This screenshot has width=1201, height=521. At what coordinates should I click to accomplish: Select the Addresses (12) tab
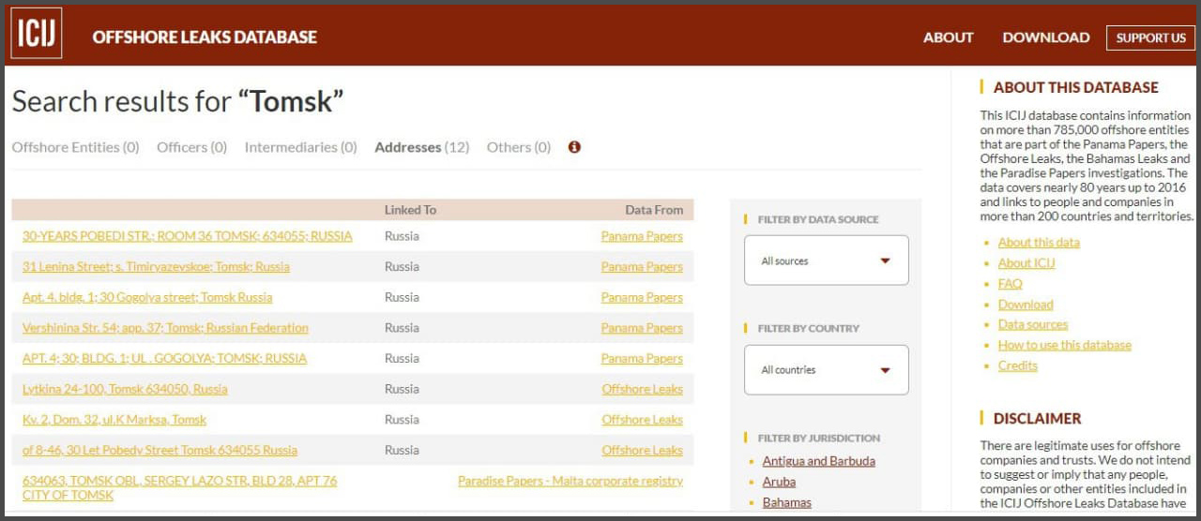(421, 147)
